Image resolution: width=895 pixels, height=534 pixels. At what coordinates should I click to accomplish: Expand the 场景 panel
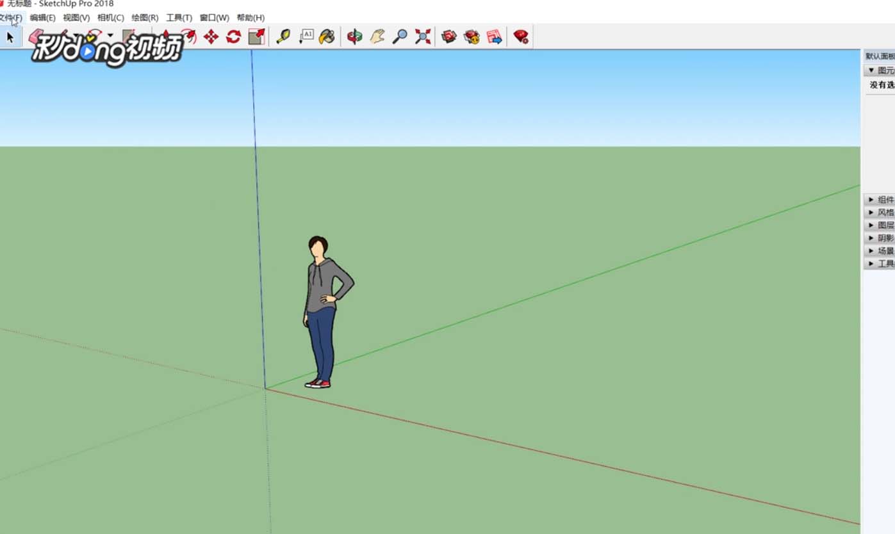pos(880,251)
